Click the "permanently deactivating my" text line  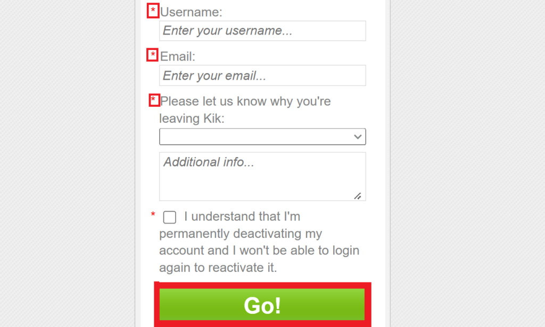(x=241, y=234)
